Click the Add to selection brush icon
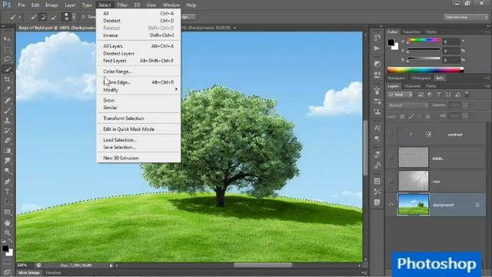Image resolution: width=492 pixels, height=277 pixels. 43,17
